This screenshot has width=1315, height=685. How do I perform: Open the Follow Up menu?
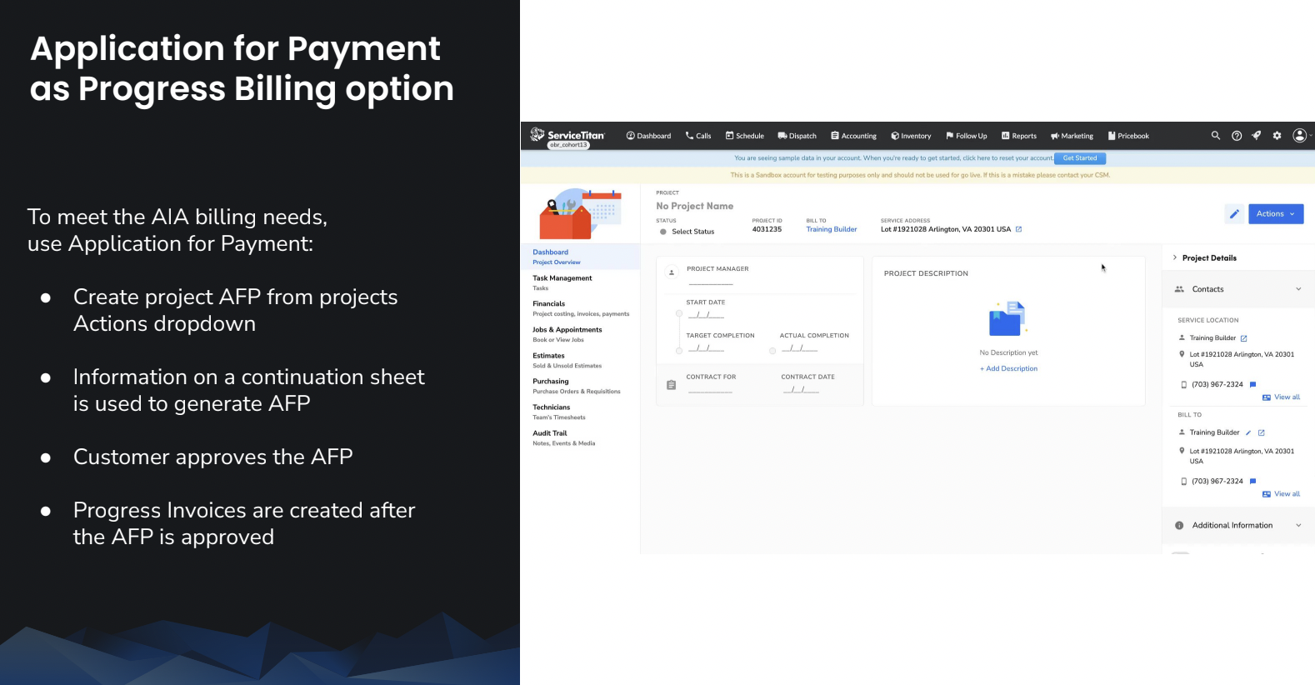pos(967,136)
